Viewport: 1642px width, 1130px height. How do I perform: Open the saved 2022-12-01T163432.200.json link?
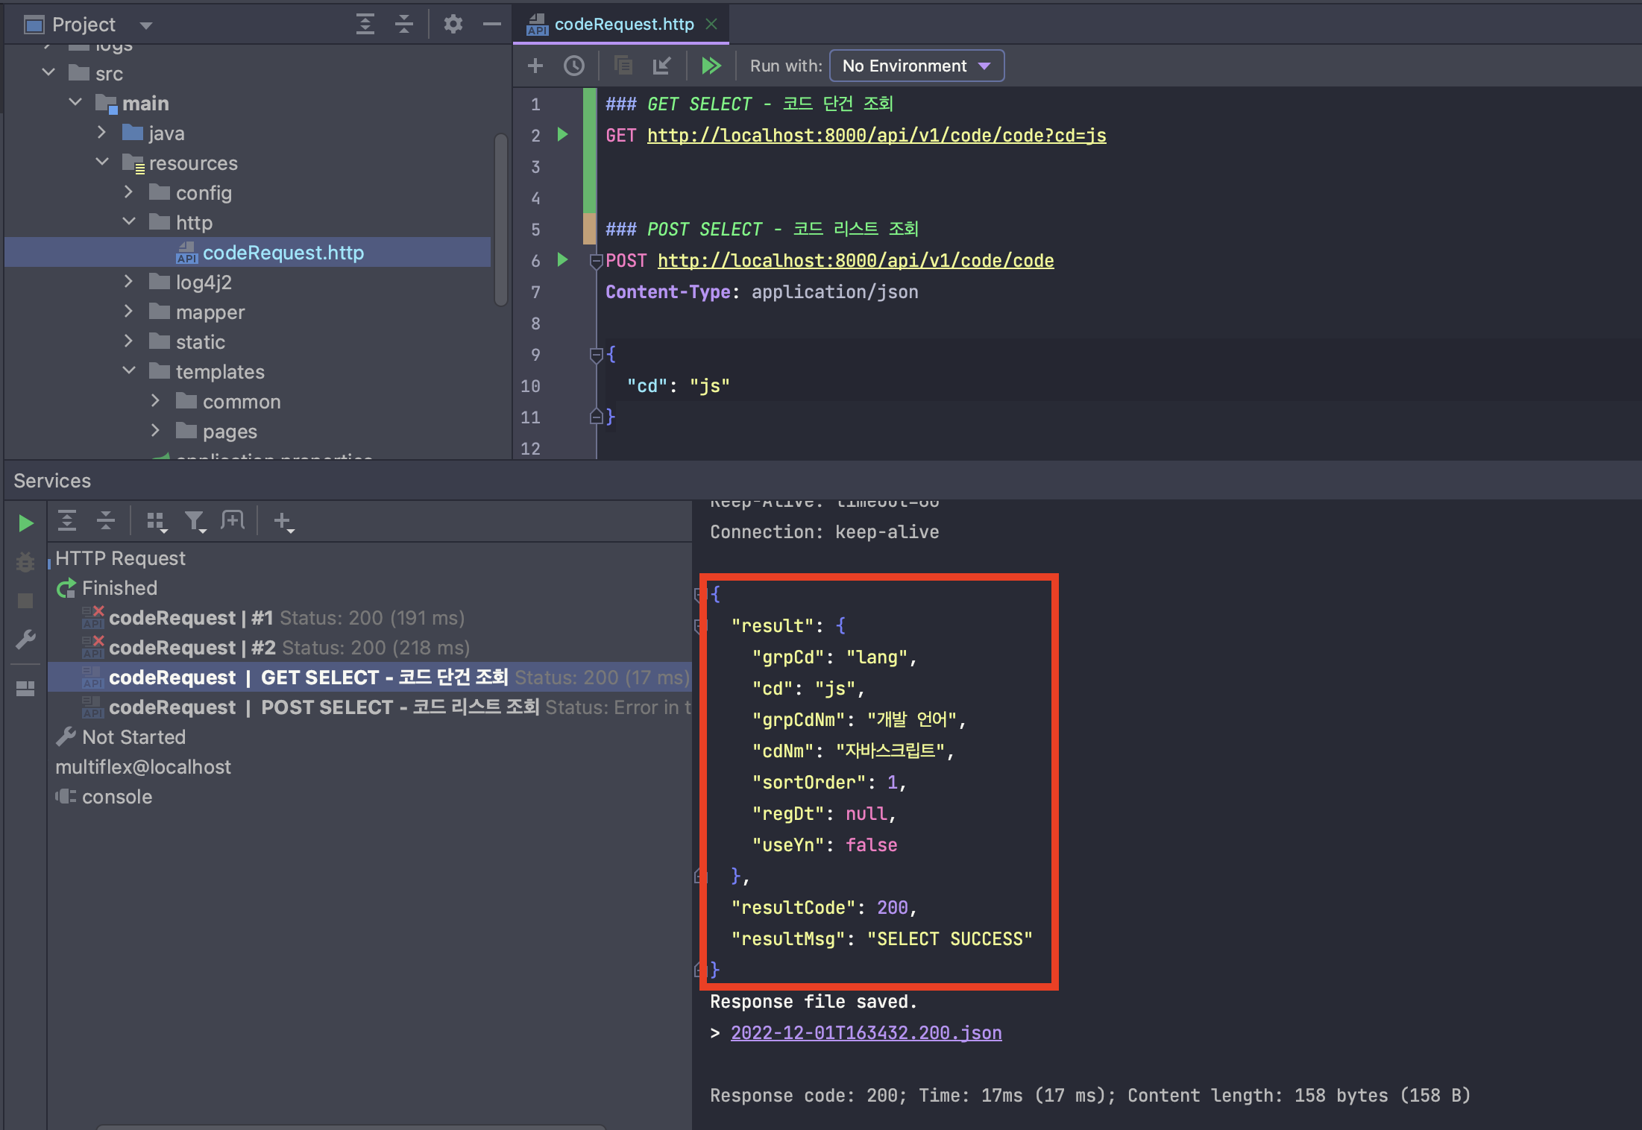click(866, 1033)
